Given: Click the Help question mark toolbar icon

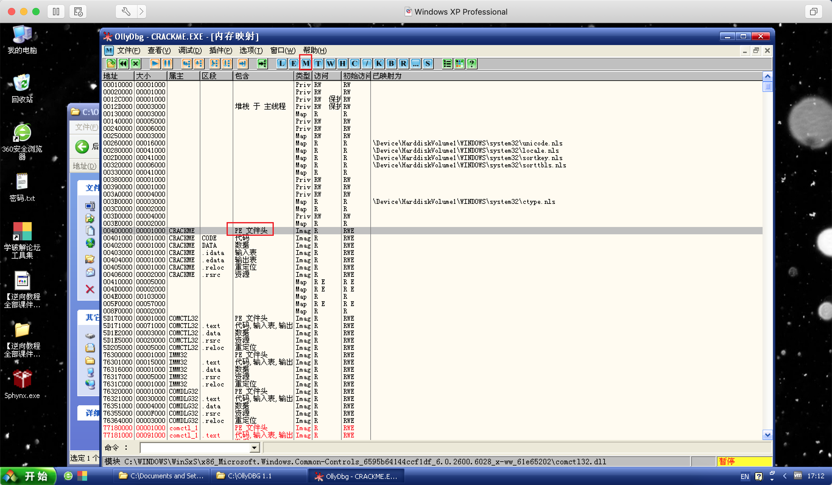Looking at the screenshot, I should pyautogui.click(x=472, y=63).
